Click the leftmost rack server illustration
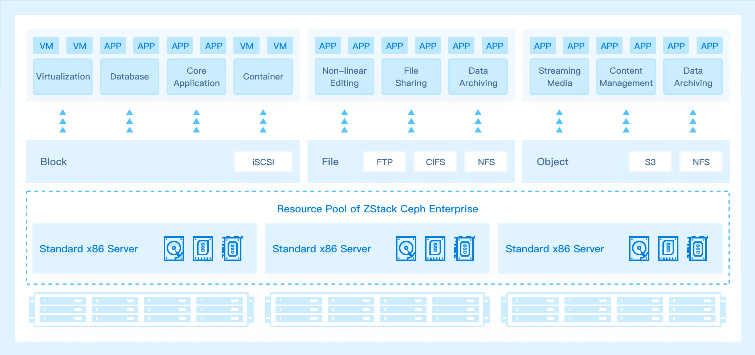The width and height of the screenshot is (755, 355). 141,310
